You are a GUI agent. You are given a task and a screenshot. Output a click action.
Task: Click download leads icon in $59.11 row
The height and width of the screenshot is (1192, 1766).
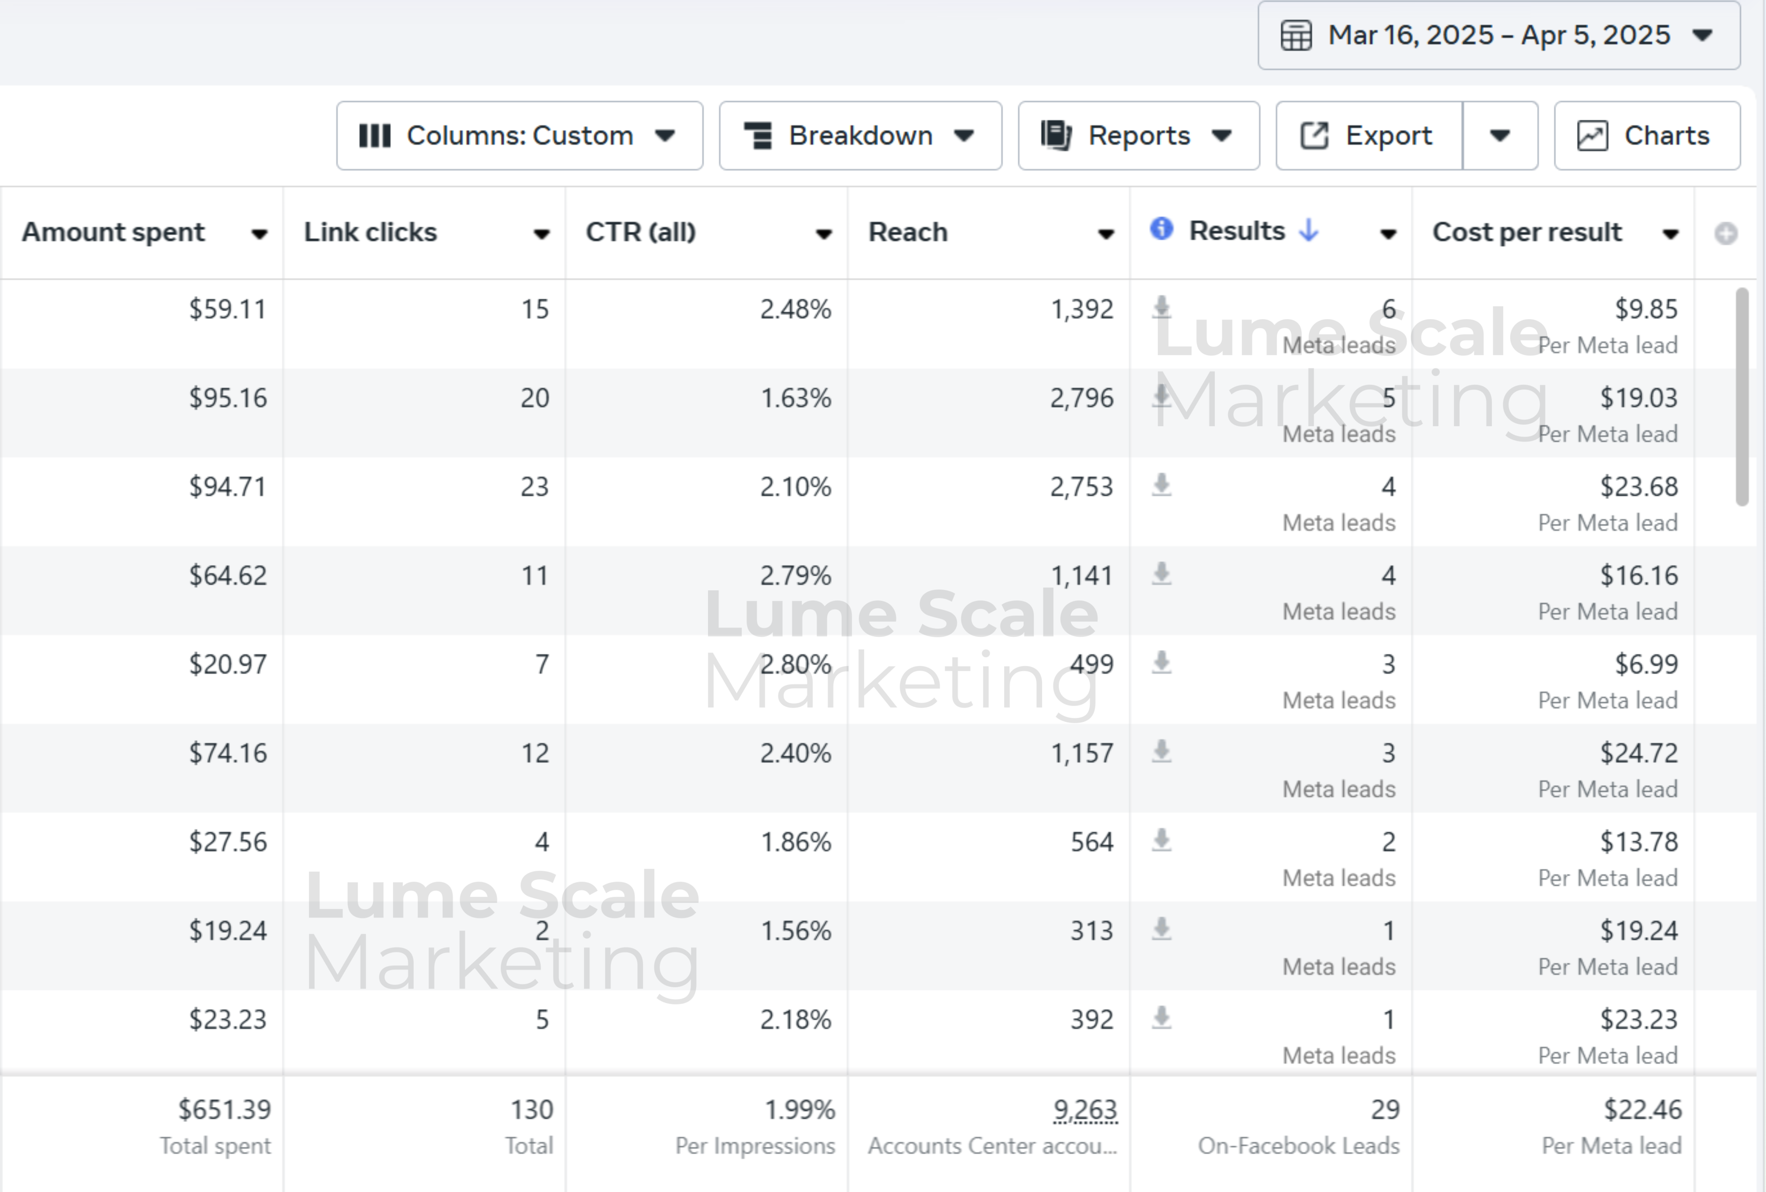pos(1161,308)
